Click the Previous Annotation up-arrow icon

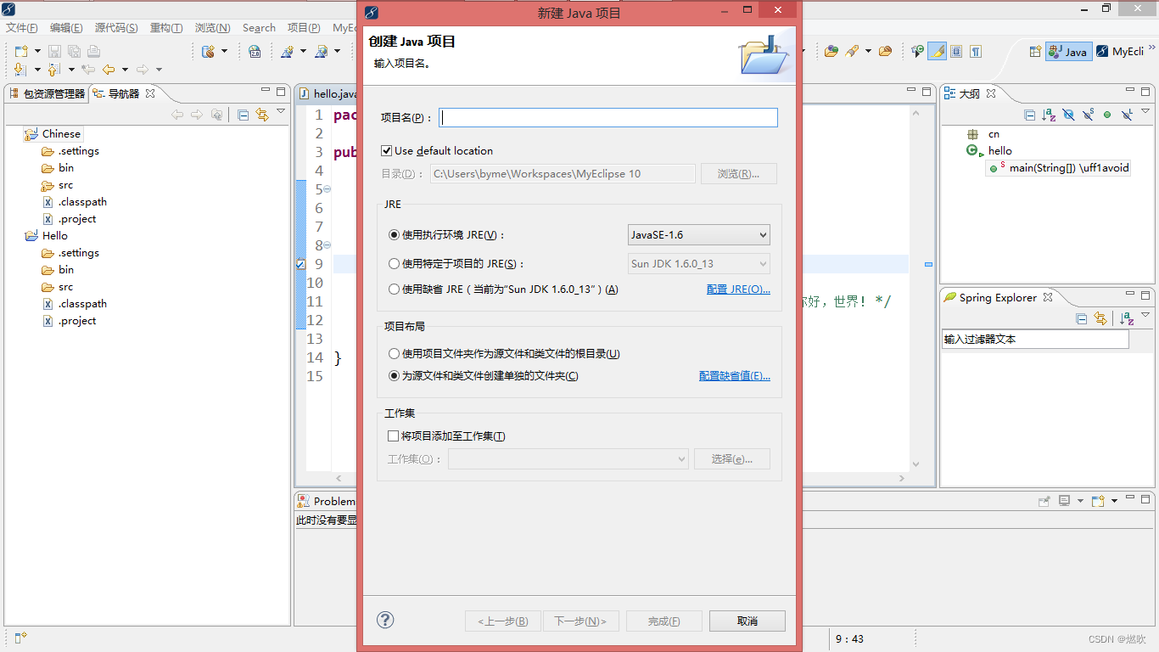[x=54, y=70]
